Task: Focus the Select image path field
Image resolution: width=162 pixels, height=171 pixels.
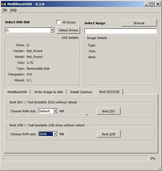Action: pos(121,31)
